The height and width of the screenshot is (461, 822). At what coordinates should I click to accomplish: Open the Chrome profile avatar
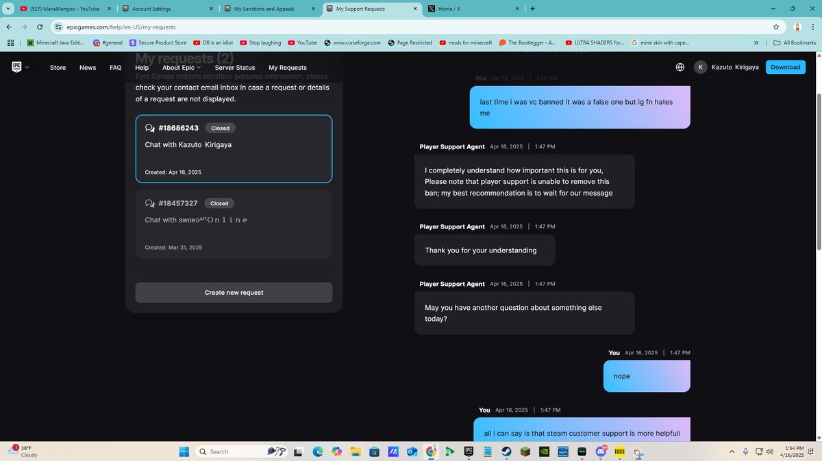pos(798,27)
